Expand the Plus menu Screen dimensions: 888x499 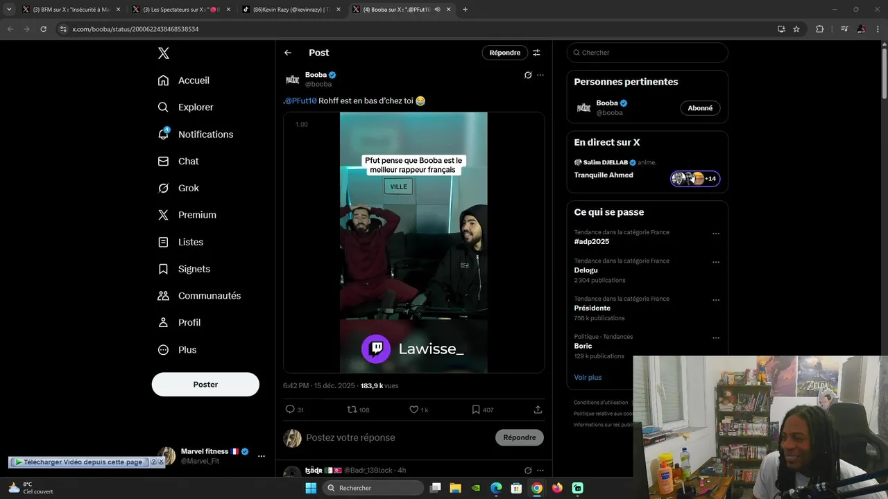(178, 350)
